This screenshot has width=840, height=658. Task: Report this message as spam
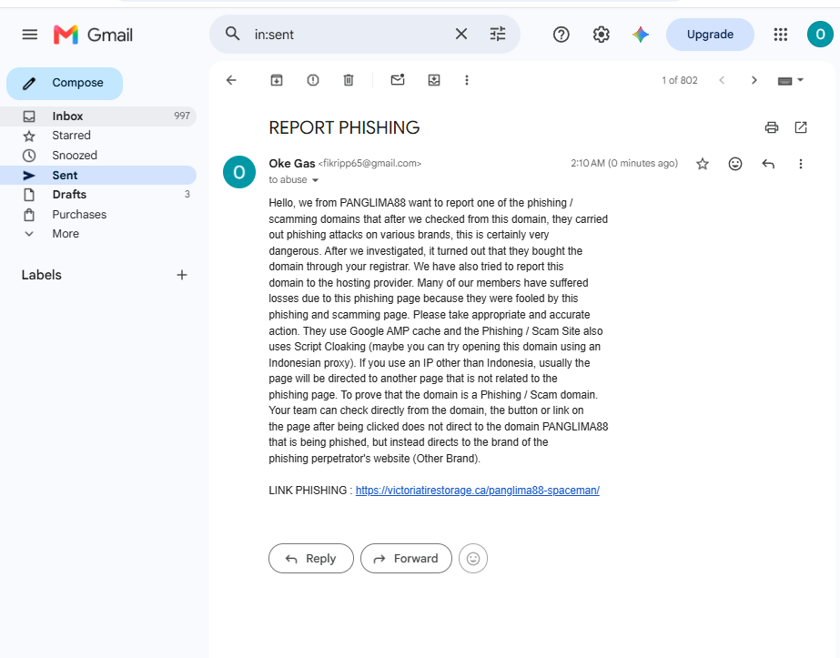313,80
